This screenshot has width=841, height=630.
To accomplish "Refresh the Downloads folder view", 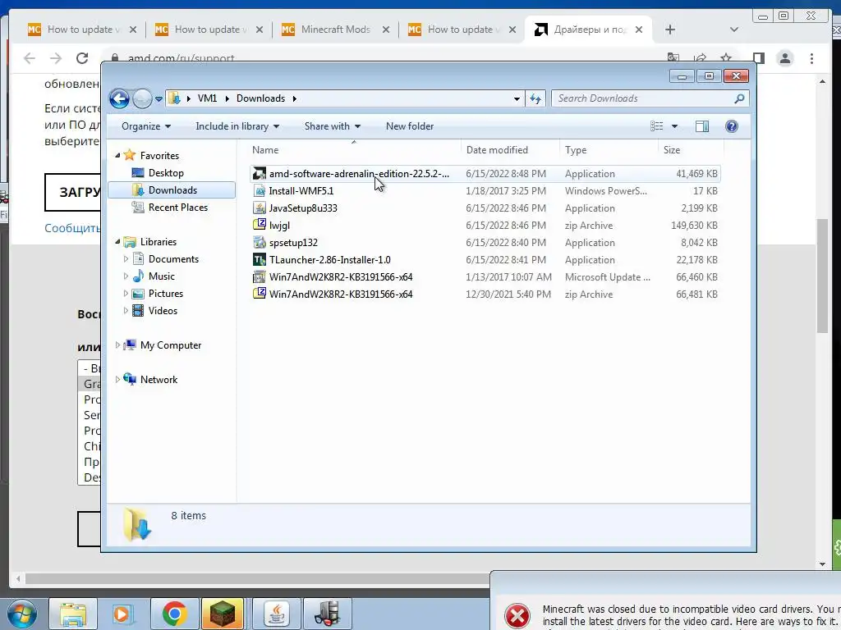I will click(535, 98).
